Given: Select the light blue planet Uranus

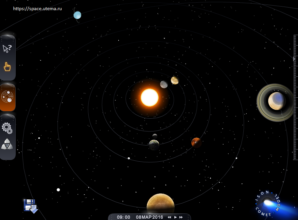Looking at the screenshot, I should [77, 15].
